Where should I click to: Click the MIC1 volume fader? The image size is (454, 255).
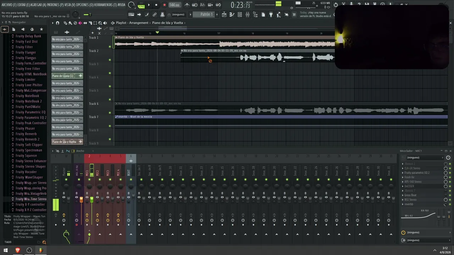(x=92, y=200)
